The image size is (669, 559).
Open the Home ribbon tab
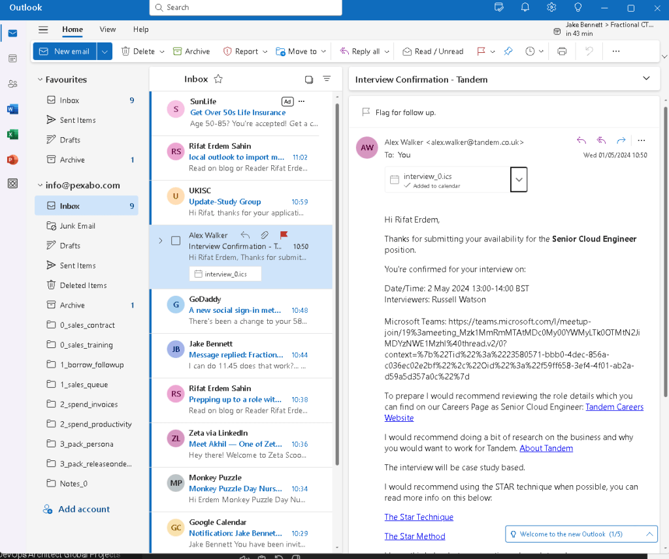(73, 29)
